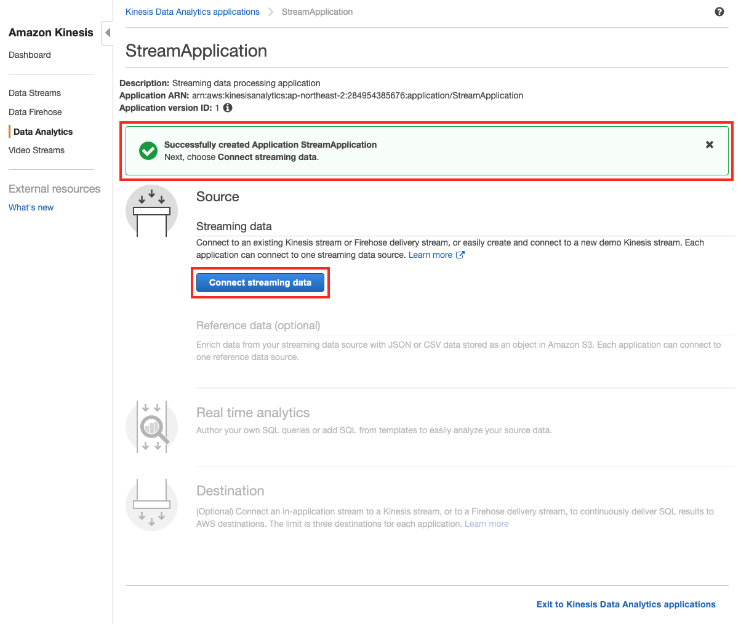Image resolution: width=741 pixels, height=624 pixels.
Task: Go to Data Streams in sidebar
Action: (34, 93)
